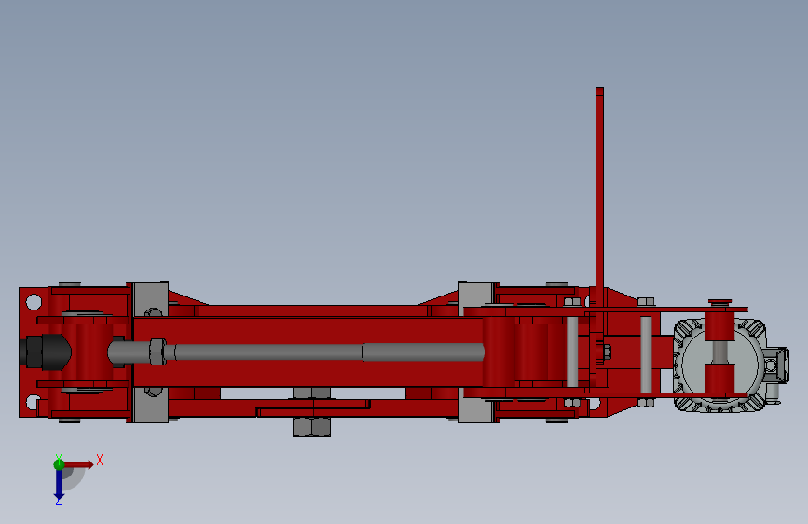Select the small gray fitting at the far right end

click(x=776, y=365)
